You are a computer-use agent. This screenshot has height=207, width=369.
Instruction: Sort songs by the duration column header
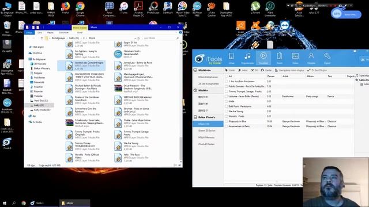tap(270, 76)
